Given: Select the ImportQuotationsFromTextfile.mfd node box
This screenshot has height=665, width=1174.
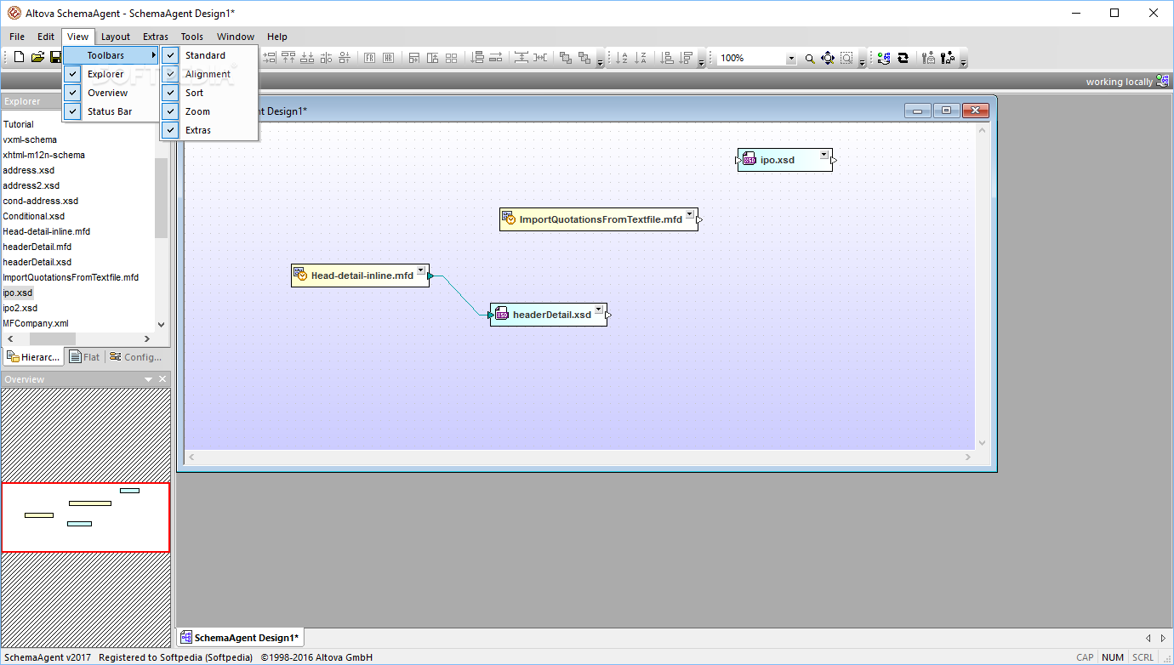Looking at the screenshot, I should coord(599,219).
